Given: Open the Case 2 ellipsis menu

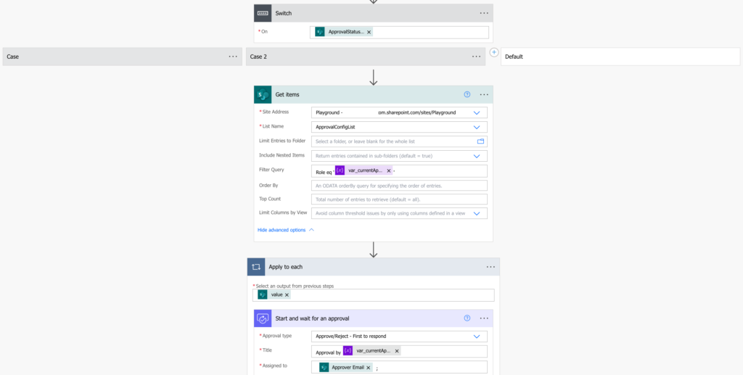Looking at the screenshot, I should click(x=476, y=57).
